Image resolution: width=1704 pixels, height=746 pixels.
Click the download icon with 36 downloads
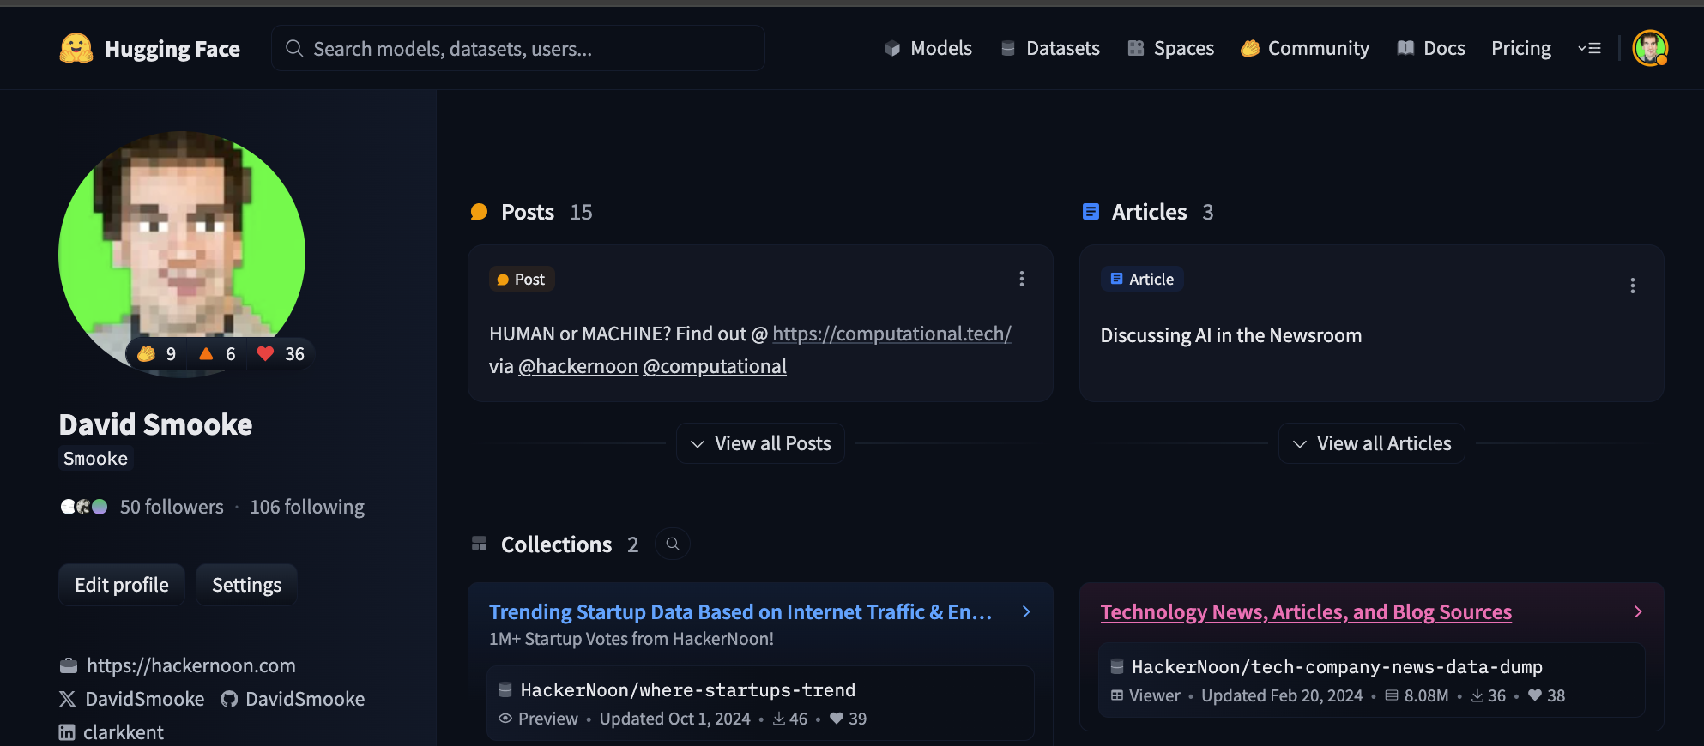click(1477, 695)
